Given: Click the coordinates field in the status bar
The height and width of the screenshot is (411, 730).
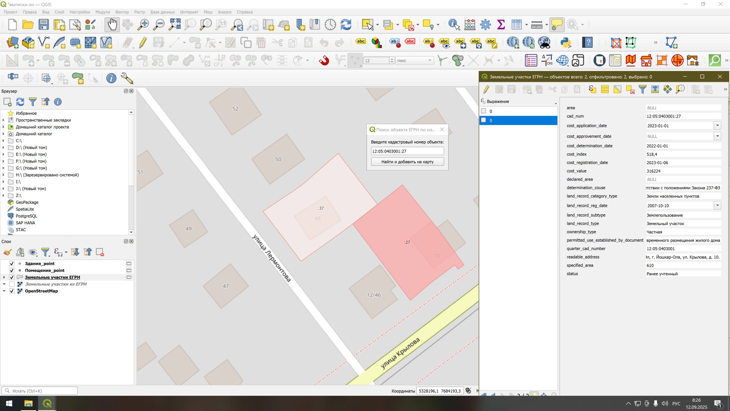Looking at the screenshot, I should pyautogui.click(x=440, y=390).
